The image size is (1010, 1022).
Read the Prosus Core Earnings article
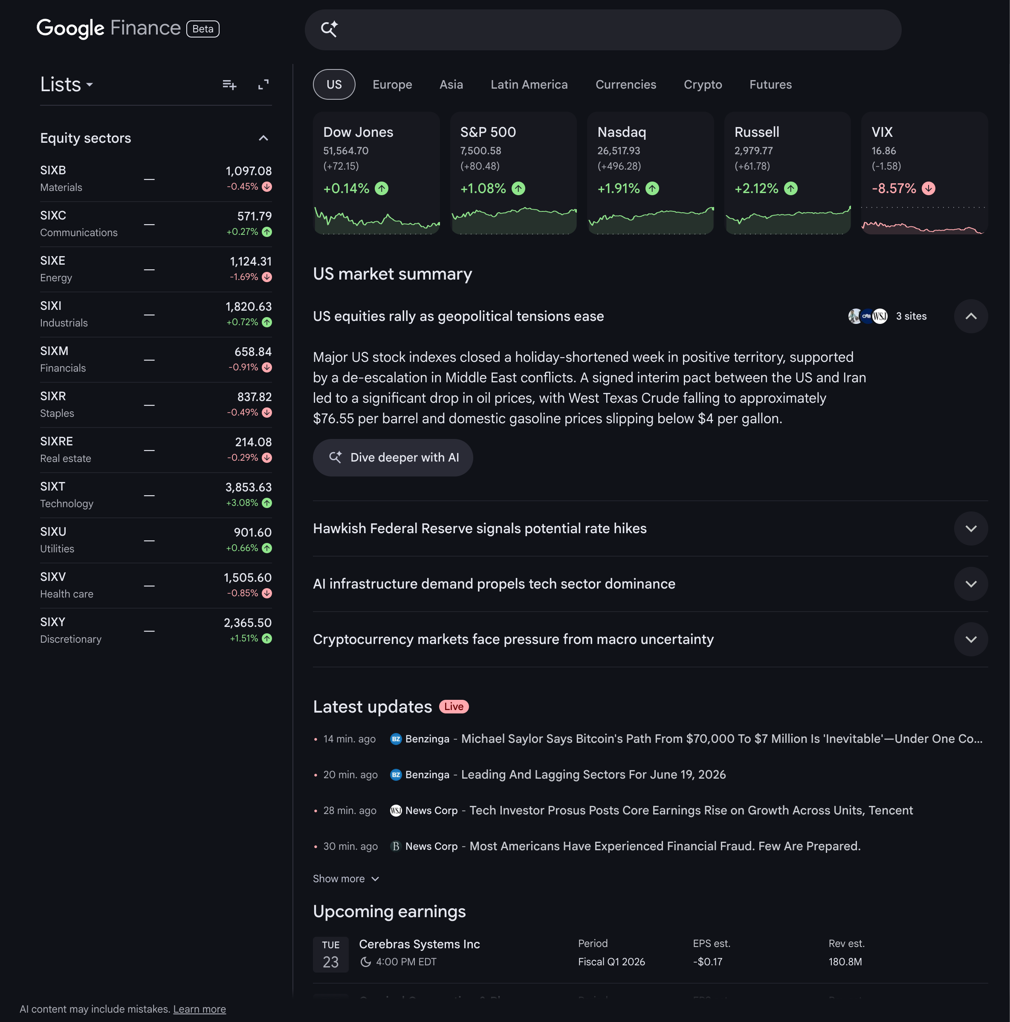[691, 811]
